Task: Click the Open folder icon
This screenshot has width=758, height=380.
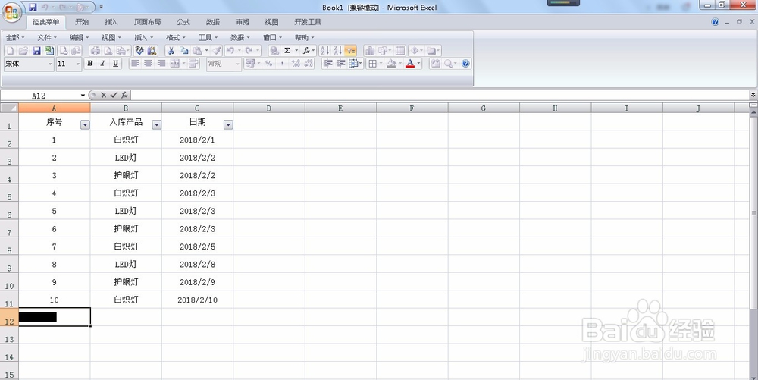Action: coord(23,50)
